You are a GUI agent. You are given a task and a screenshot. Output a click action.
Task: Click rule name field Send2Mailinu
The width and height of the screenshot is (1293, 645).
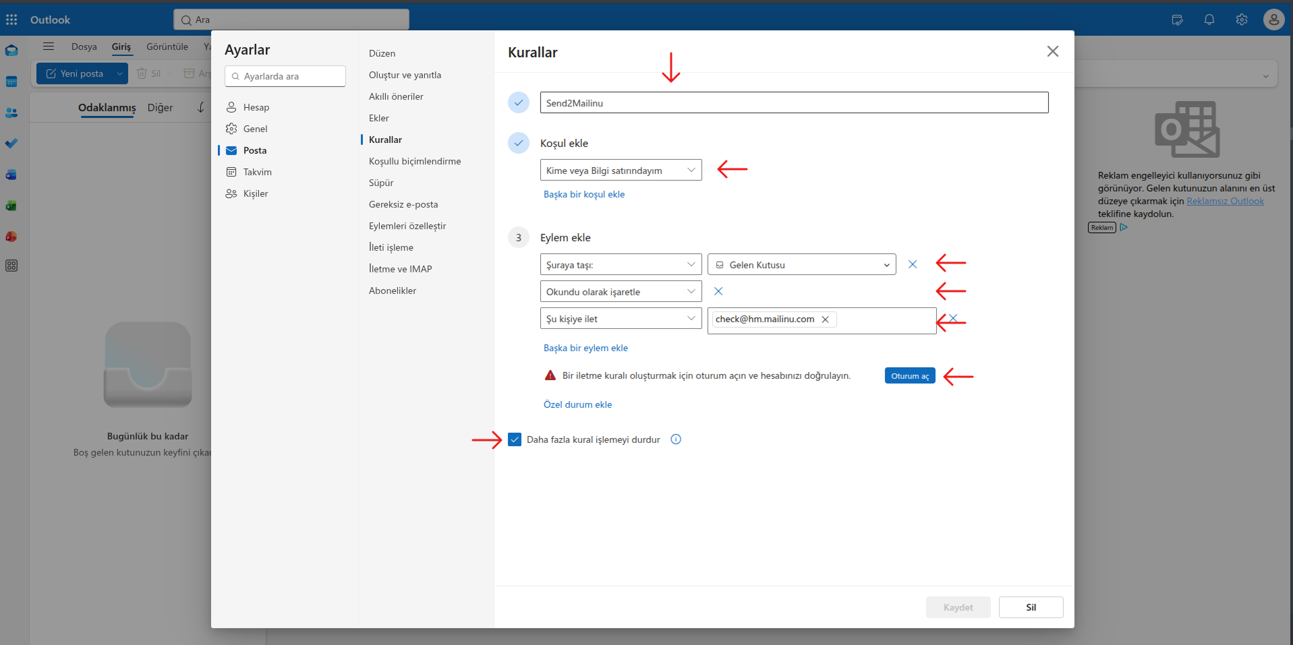pyautogui.click(x=795, y=102)
